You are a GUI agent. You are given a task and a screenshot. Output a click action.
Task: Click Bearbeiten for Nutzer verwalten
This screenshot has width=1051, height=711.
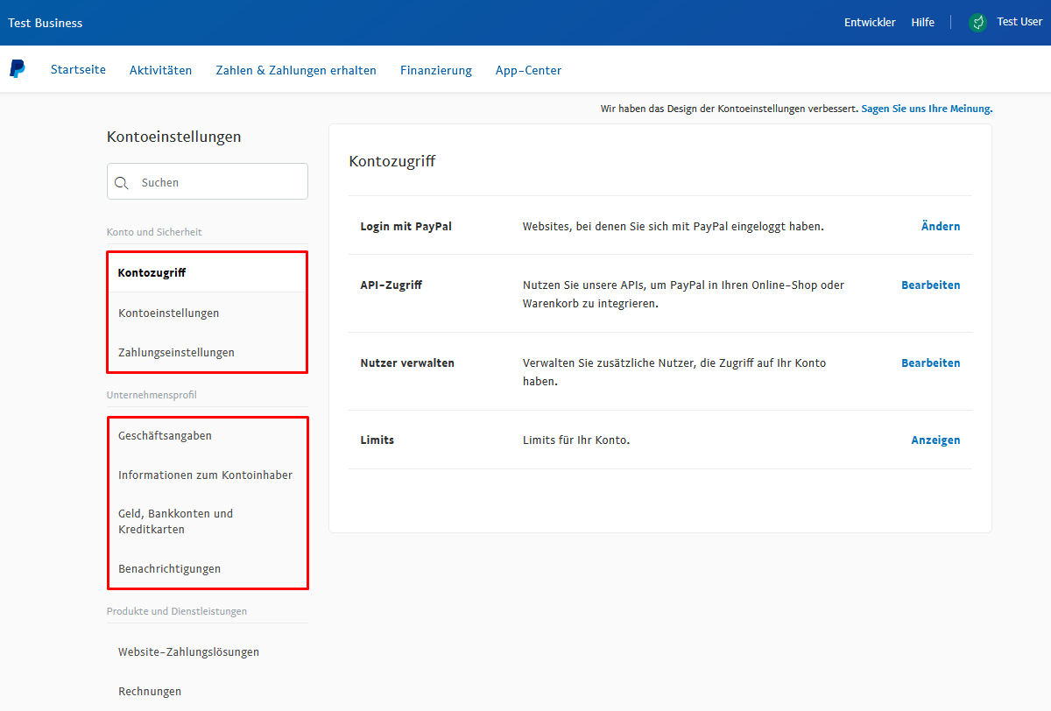pos(931,363)
